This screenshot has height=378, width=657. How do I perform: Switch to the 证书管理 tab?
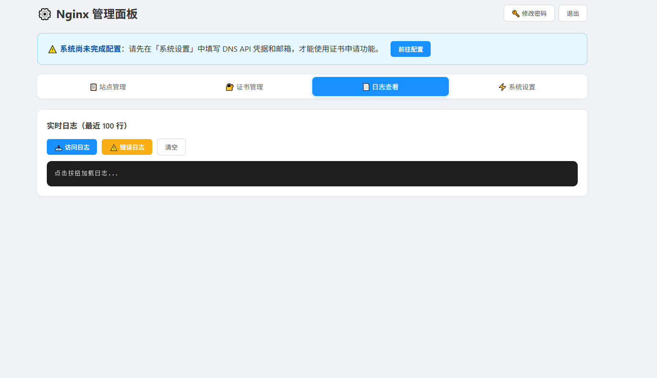[x=244, y=86]
